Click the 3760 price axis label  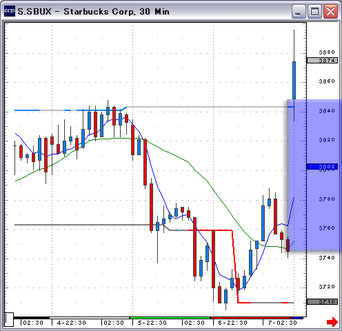[x=327, y=228]
